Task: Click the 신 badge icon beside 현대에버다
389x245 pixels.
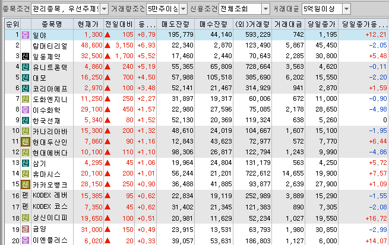Action: click(26, 152)
